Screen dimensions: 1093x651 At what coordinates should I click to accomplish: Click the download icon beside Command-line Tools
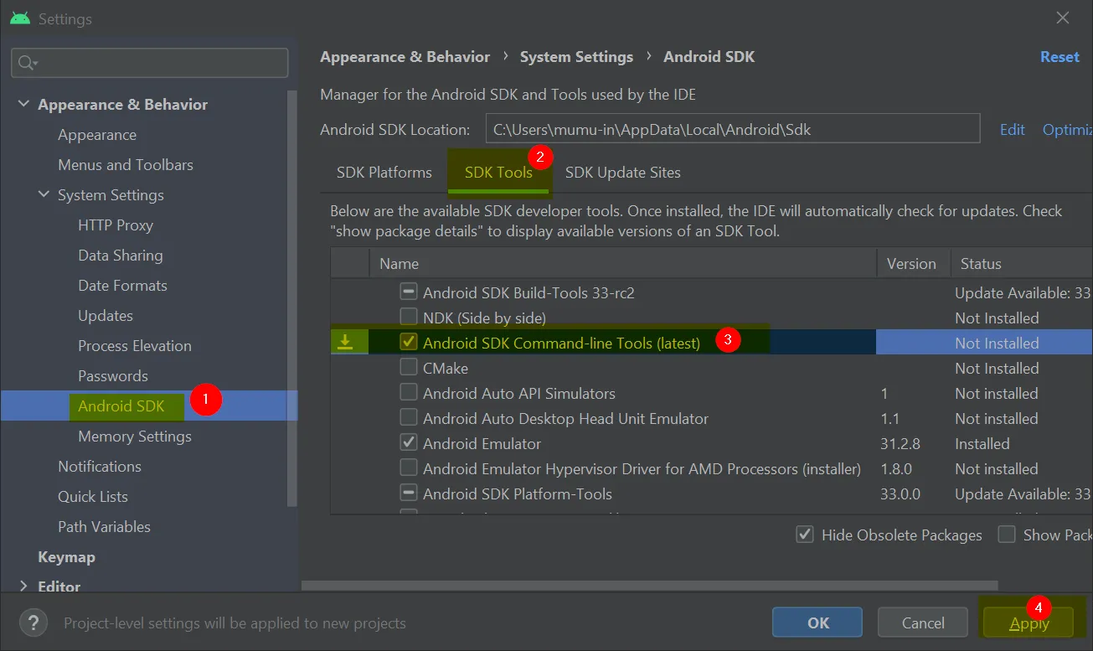click(344, 342)
